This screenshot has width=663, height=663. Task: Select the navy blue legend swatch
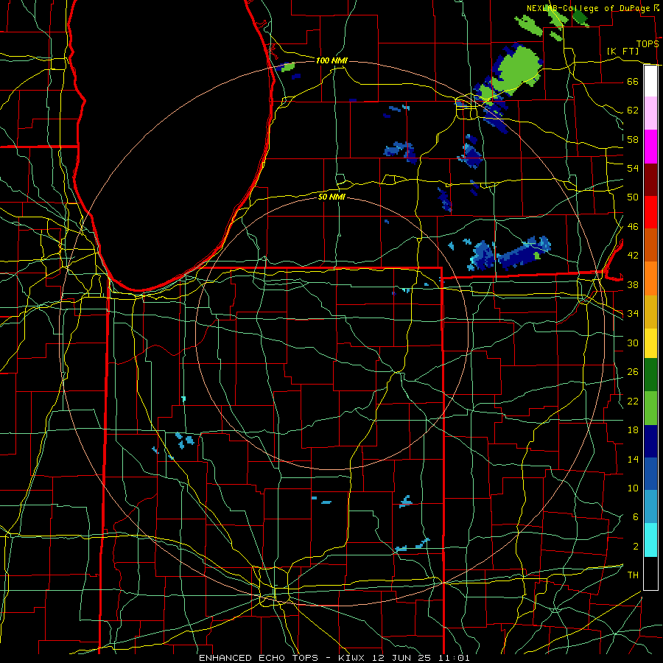[x=650, y=441]
